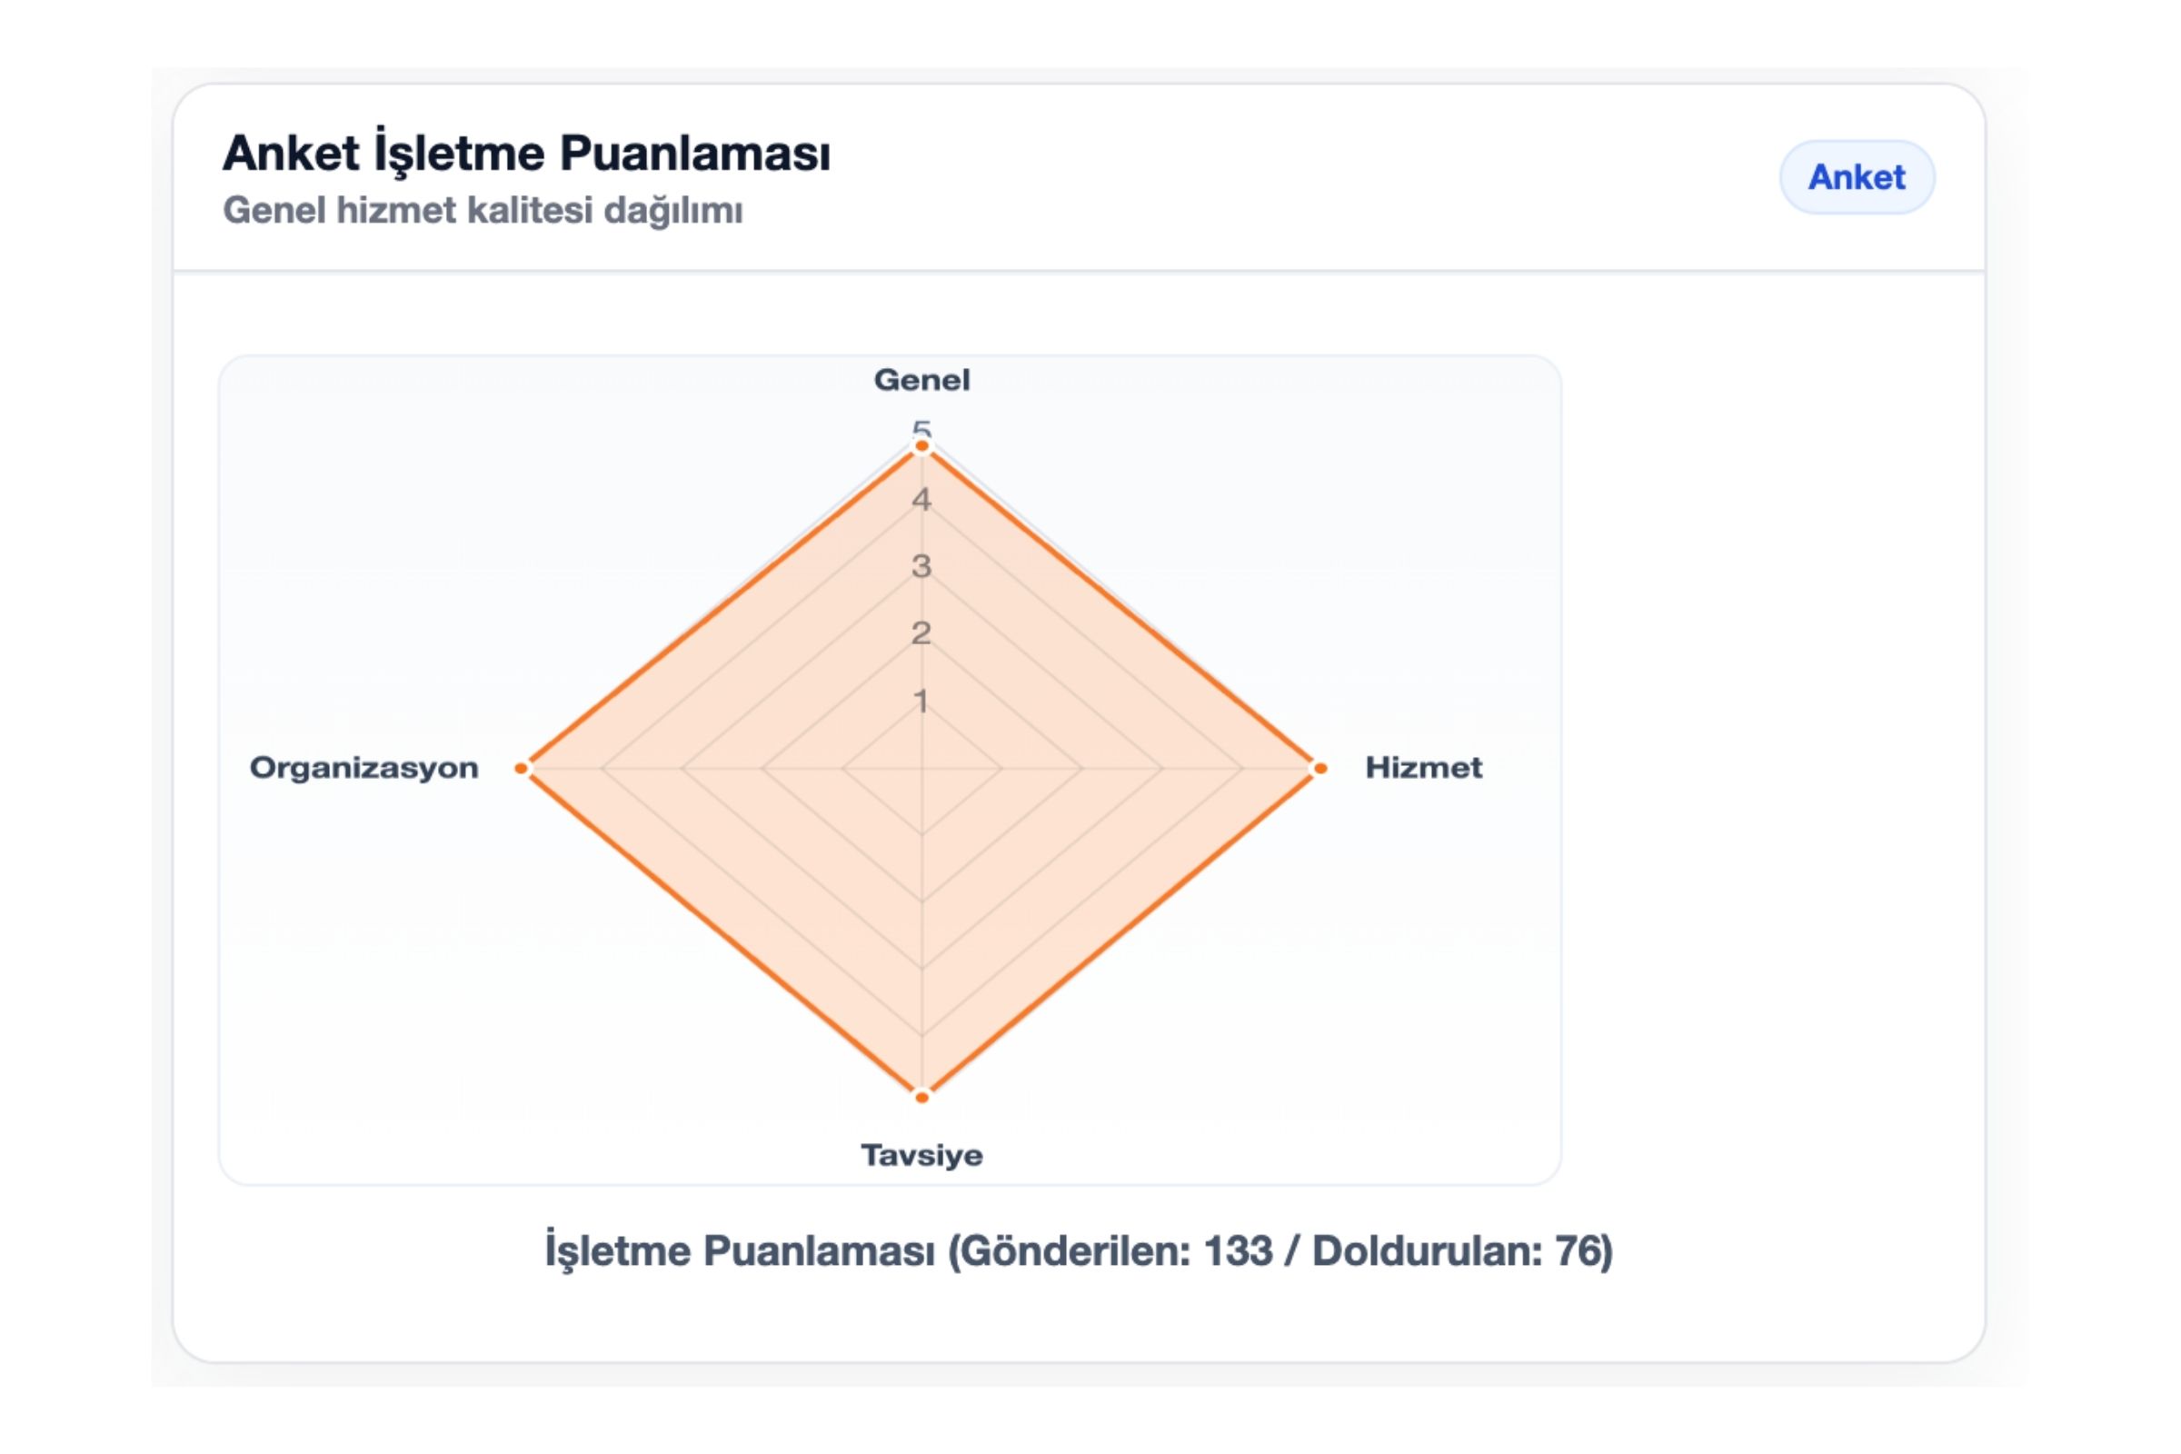This screenshot has height=1454, width=2181.
Task: Click scale tick label 2
Action: [x=921, y=633]
